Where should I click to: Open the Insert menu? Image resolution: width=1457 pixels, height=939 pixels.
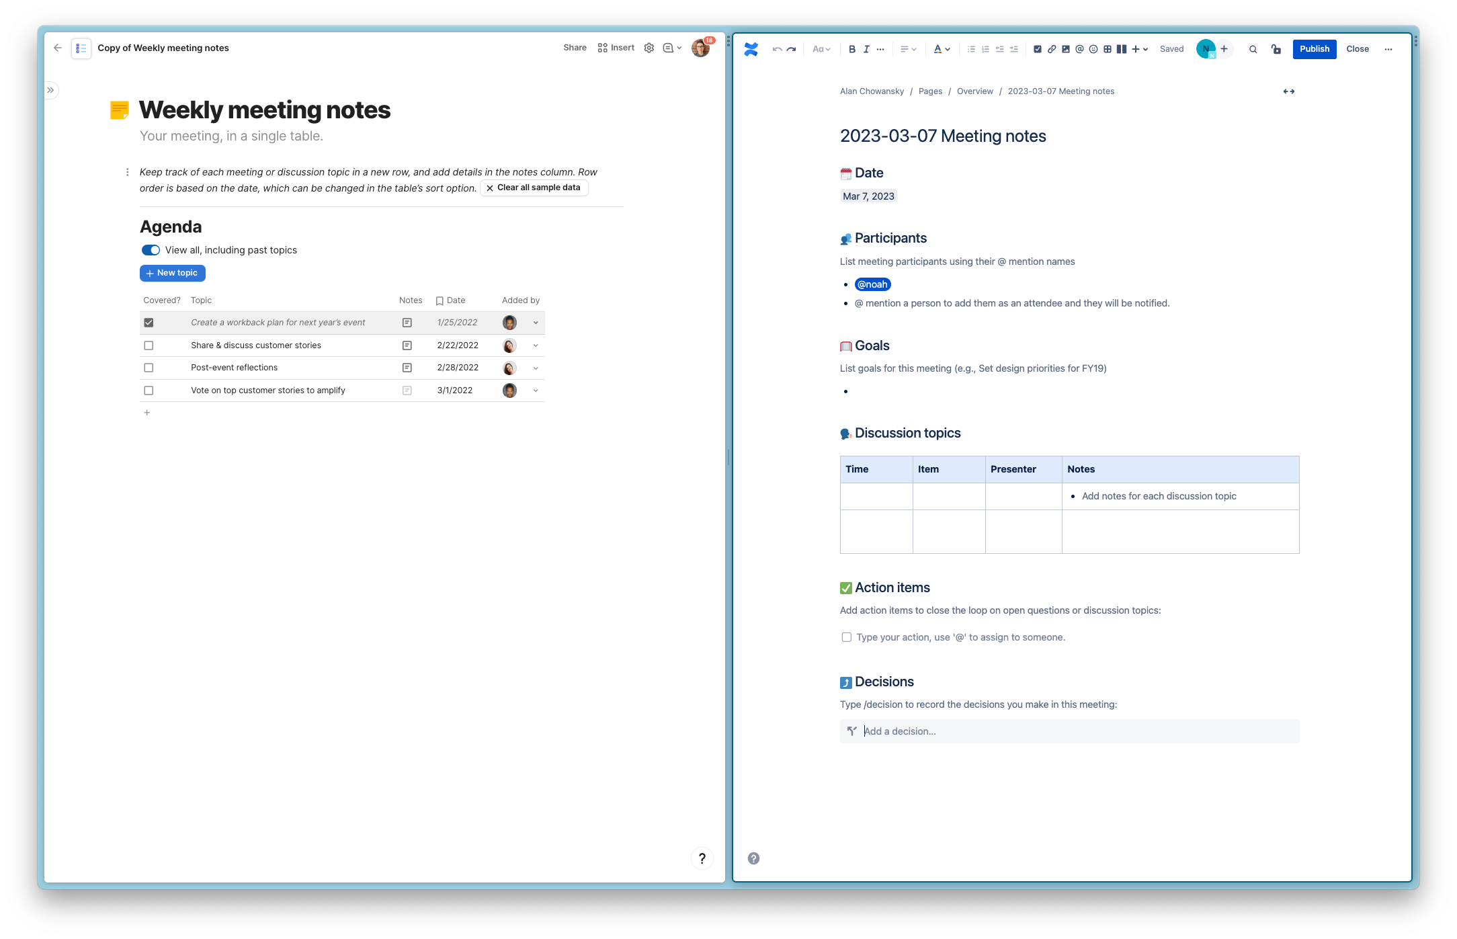tap(616, 48)
